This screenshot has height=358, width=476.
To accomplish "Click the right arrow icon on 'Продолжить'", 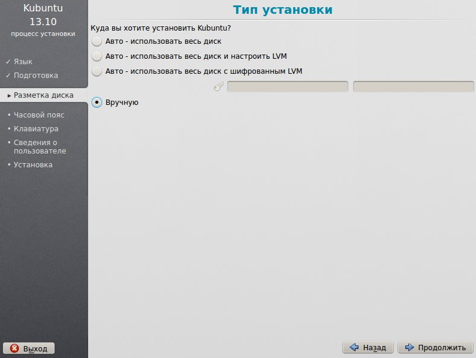I will [x=409, y=347].
